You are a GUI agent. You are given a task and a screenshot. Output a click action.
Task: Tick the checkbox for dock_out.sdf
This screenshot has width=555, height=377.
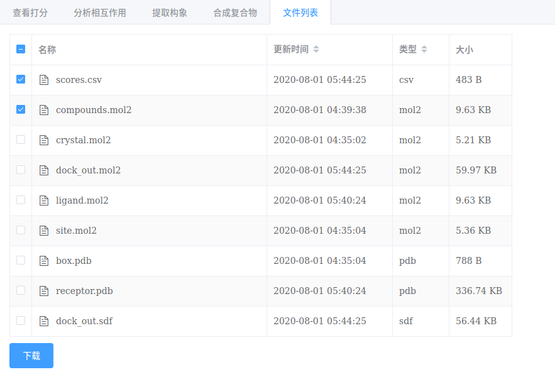point(21,320)
